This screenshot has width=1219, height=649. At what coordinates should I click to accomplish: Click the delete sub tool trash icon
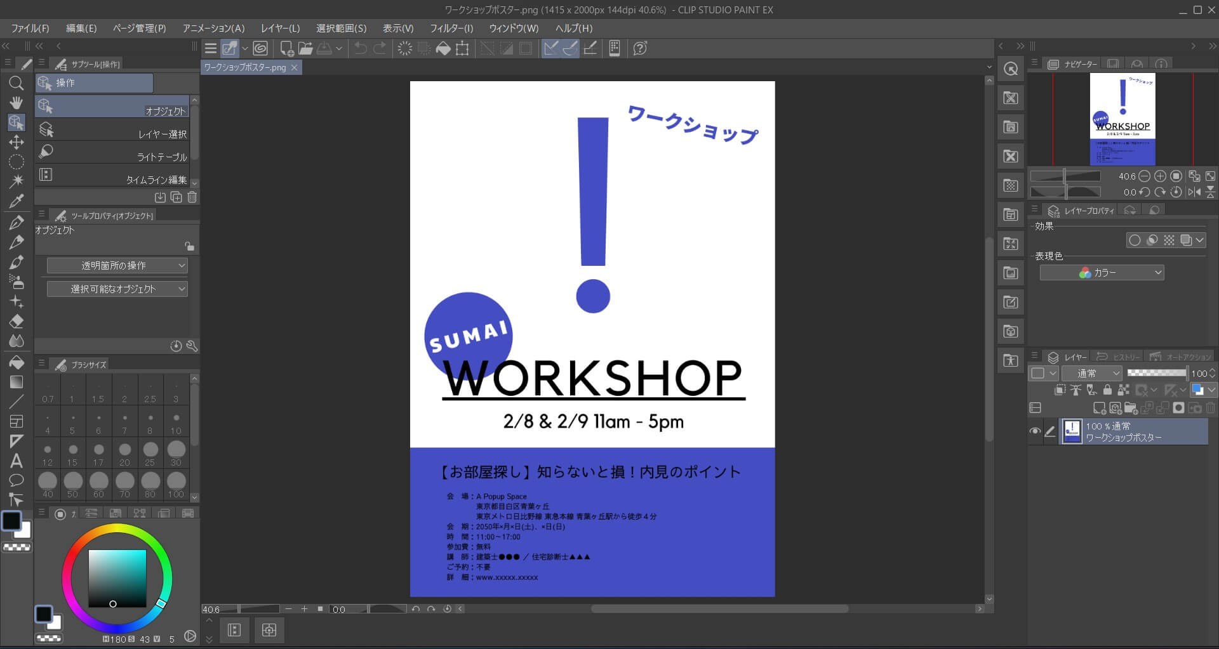coord(192,197)
